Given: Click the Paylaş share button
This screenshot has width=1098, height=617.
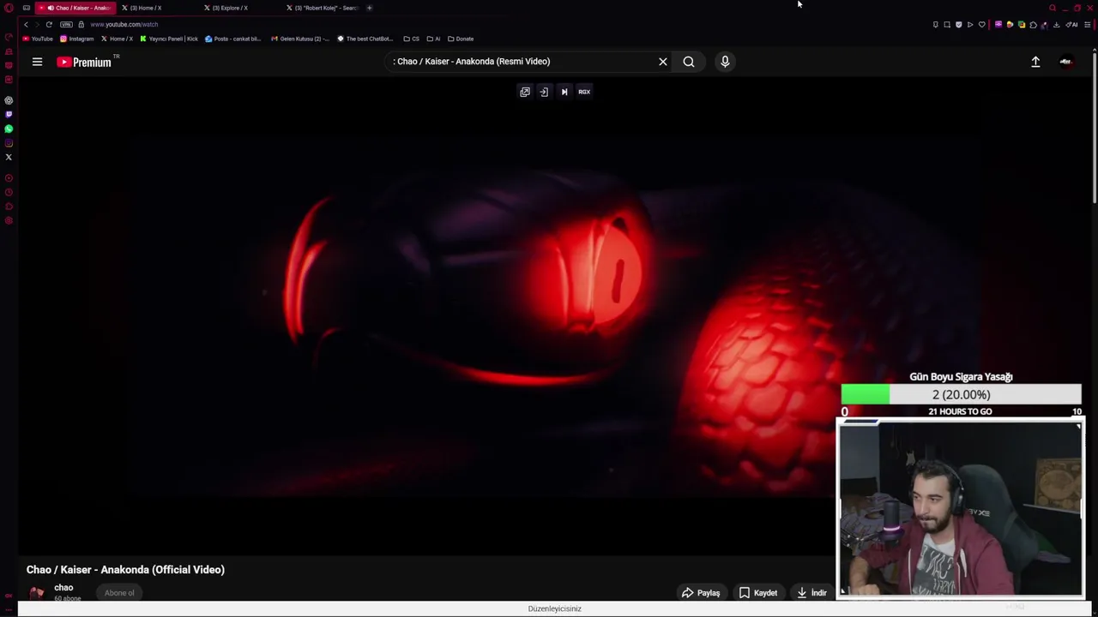Looking at the screenshot, I should [x=701, y=593].
